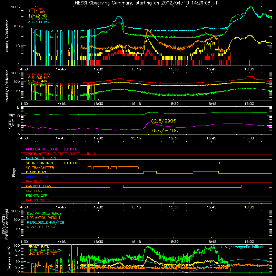Click the non solar event pulse near 14:50
The height and width of the screenshot is (276, 276).
pos(73,158)
